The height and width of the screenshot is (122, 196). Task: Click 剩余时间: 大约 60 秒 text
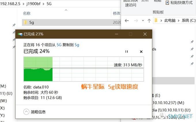(41, 92)
